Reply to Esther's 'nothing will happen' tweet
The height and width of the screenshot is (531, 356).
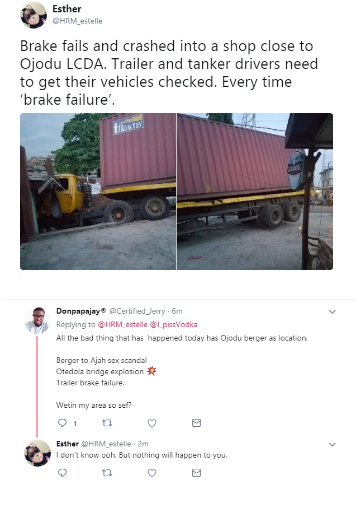(x=63, y=473)
